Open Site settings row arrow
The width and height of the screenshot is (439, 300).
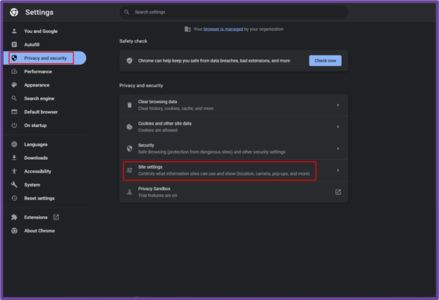pyautogui.click(x=338, y=170)
